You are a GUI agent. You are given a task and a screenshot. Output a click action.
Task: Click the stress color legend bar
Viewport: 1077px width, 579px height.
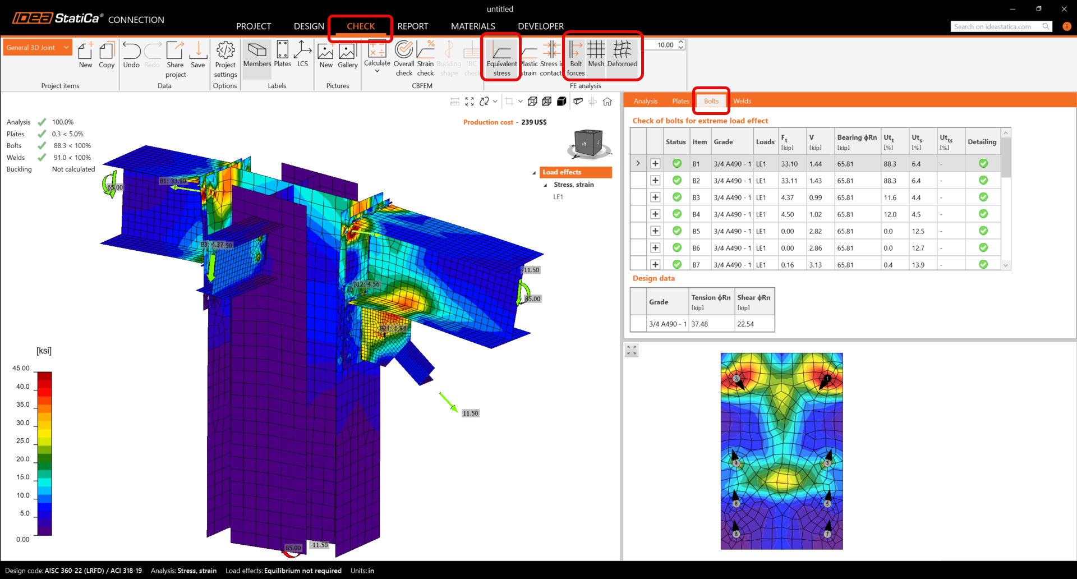tap(44, 453)
